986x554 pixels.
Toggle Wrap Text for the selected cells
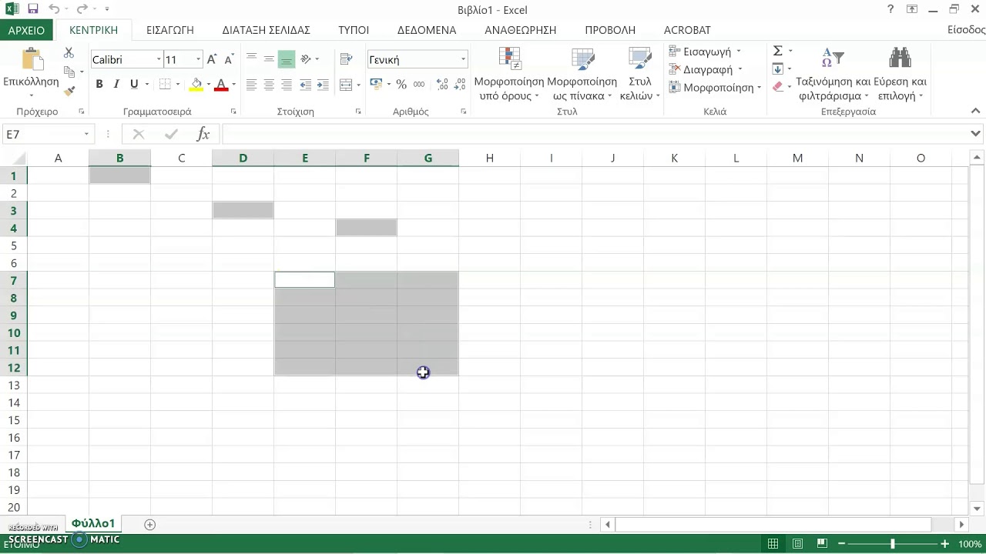click(x=346, y=58)
